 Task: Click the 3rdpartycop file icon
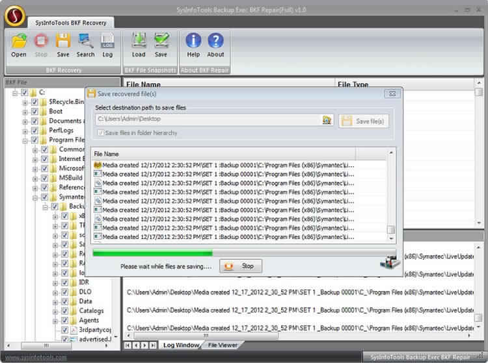coord(74,330)
